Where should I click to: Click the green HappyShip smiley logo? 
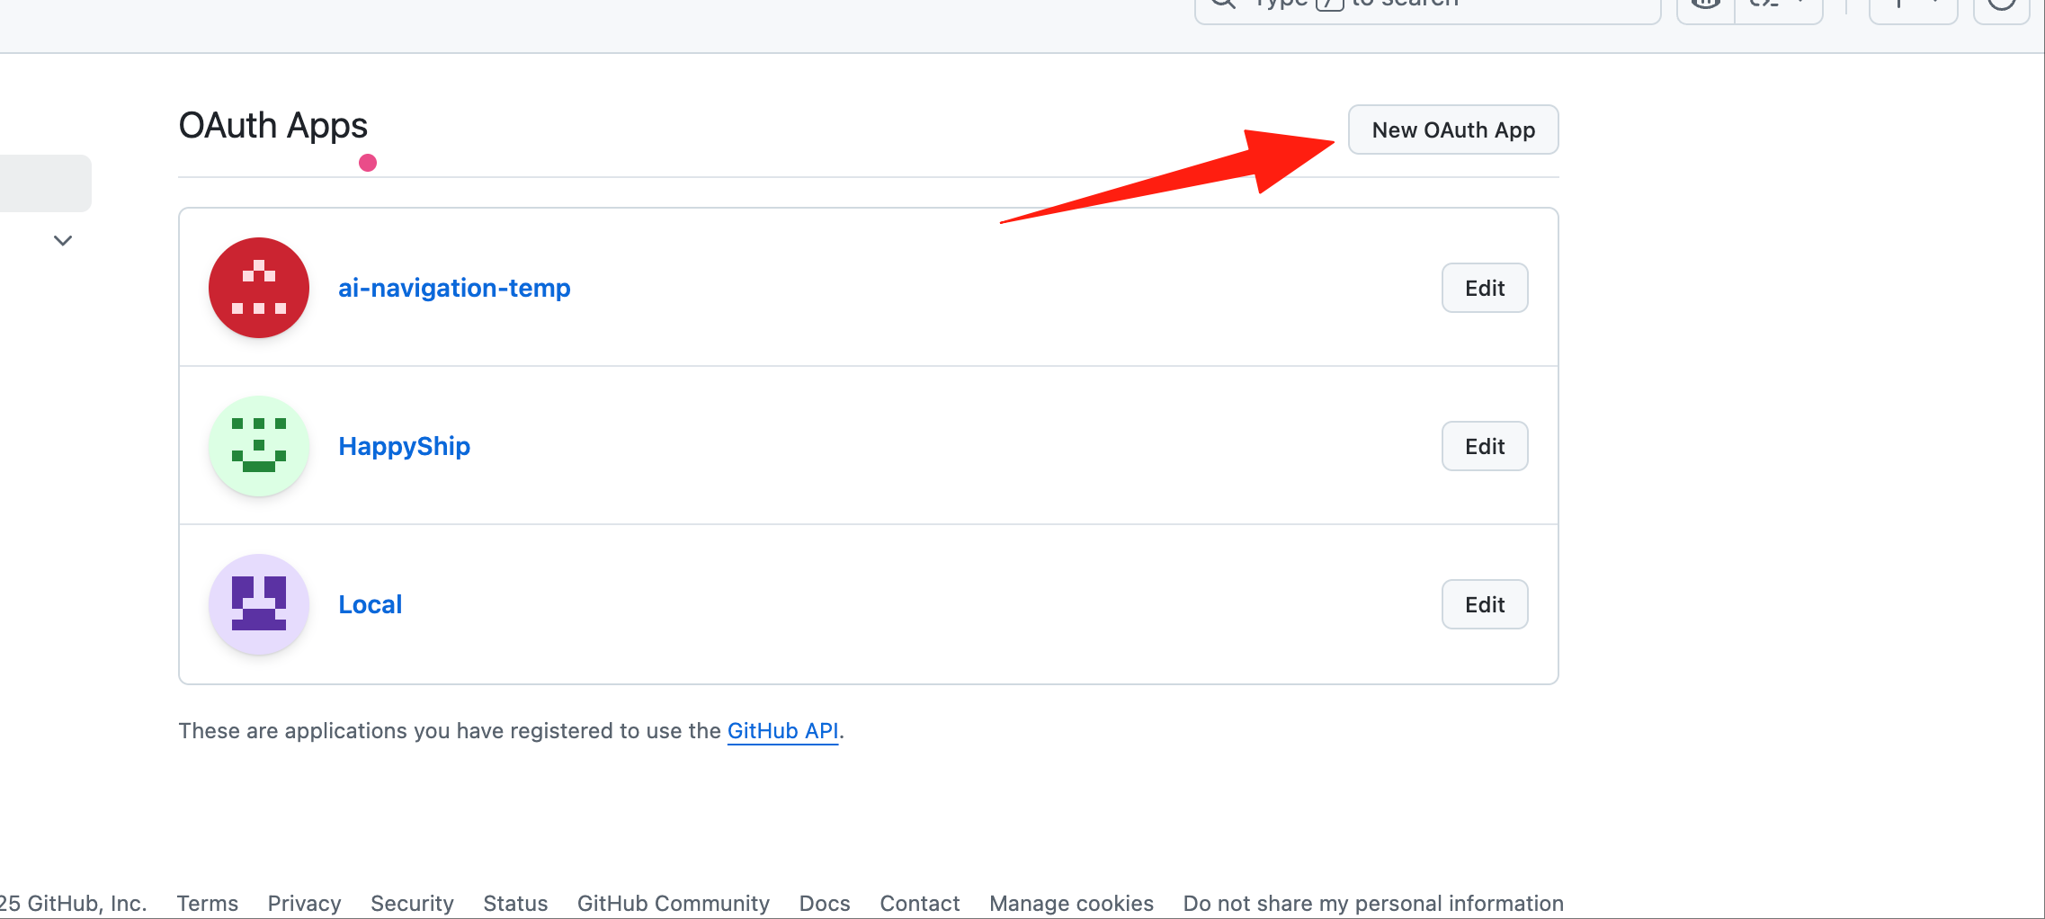(258, 446)
